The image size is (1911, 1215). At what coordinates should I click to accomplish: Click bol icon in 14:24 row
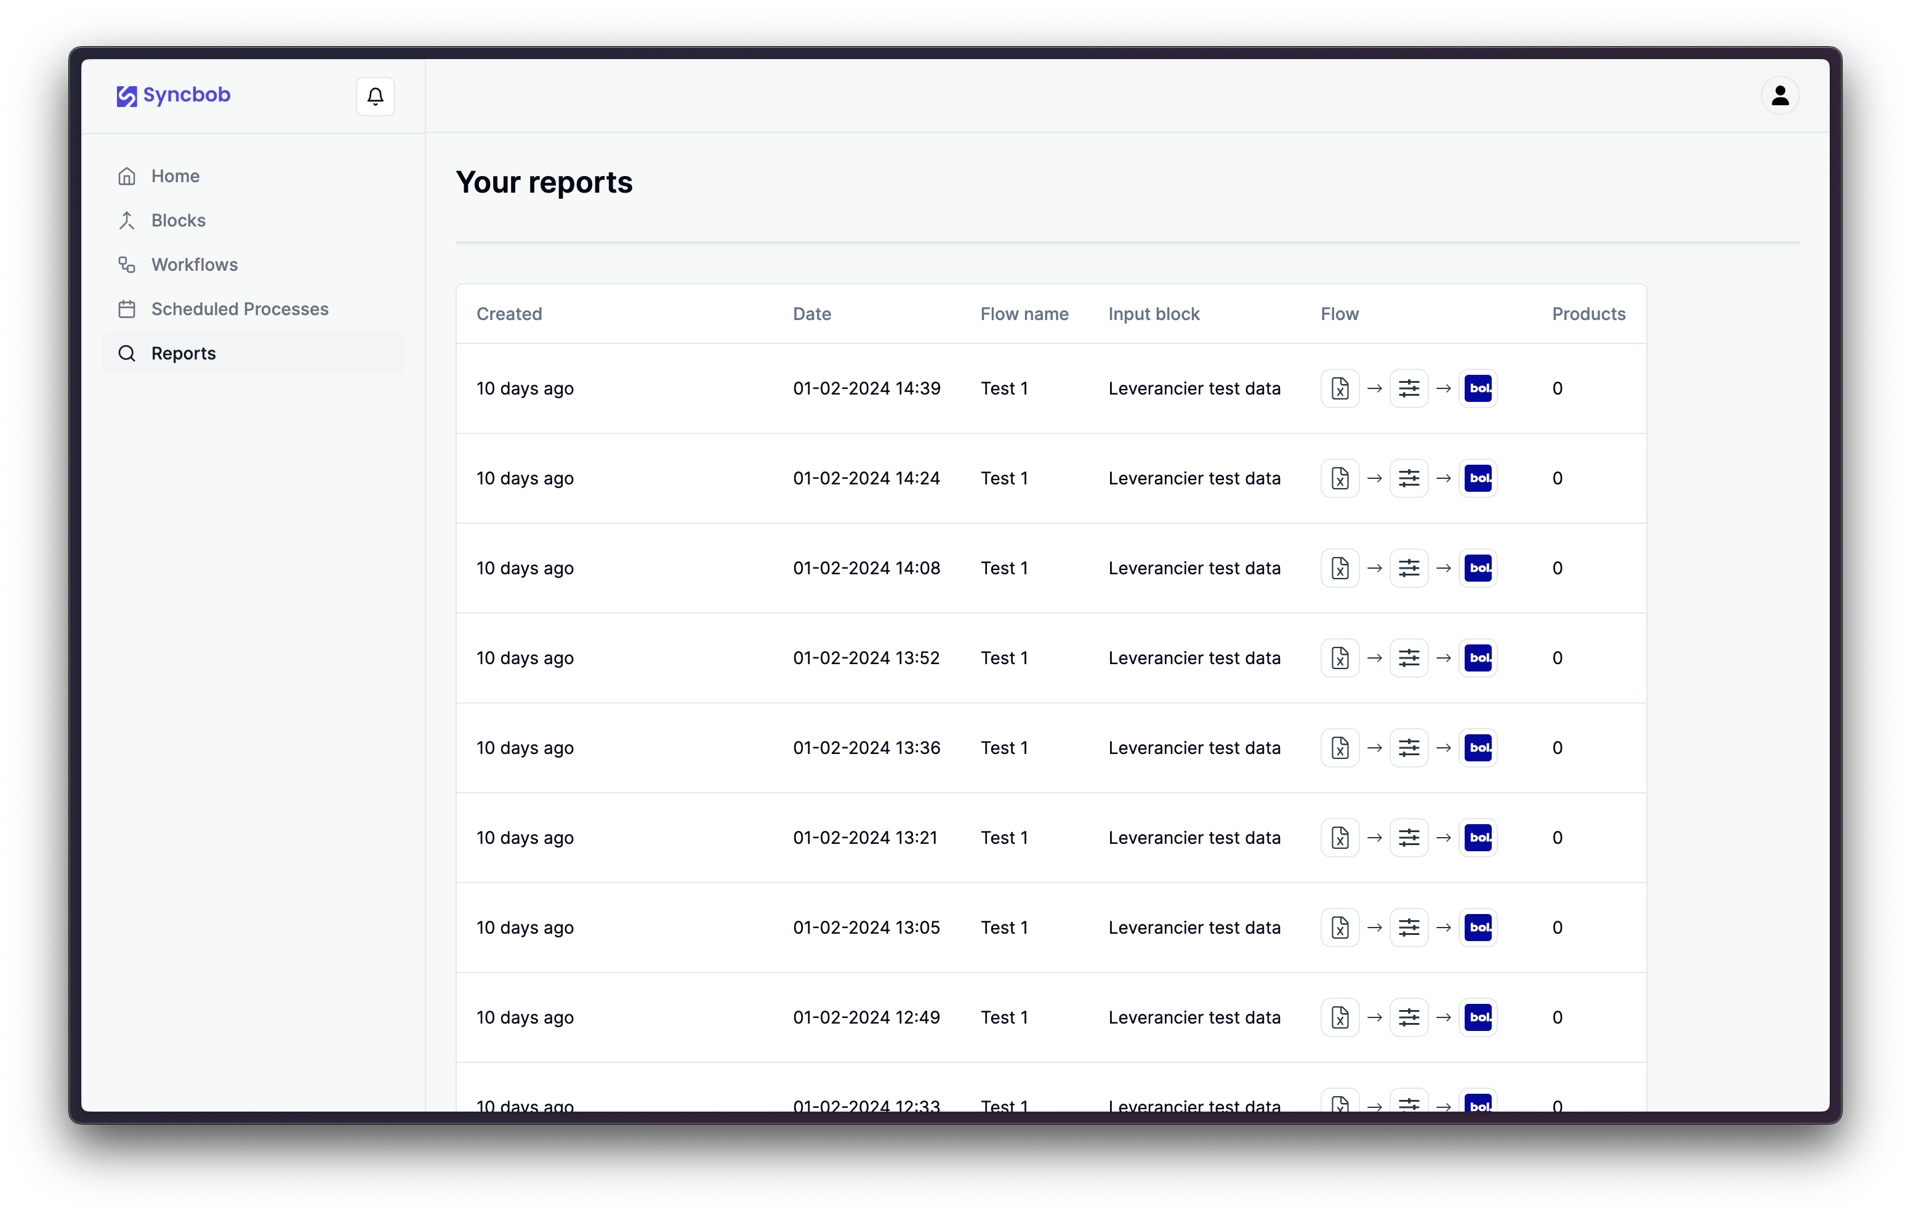[x=1478, y=478]
